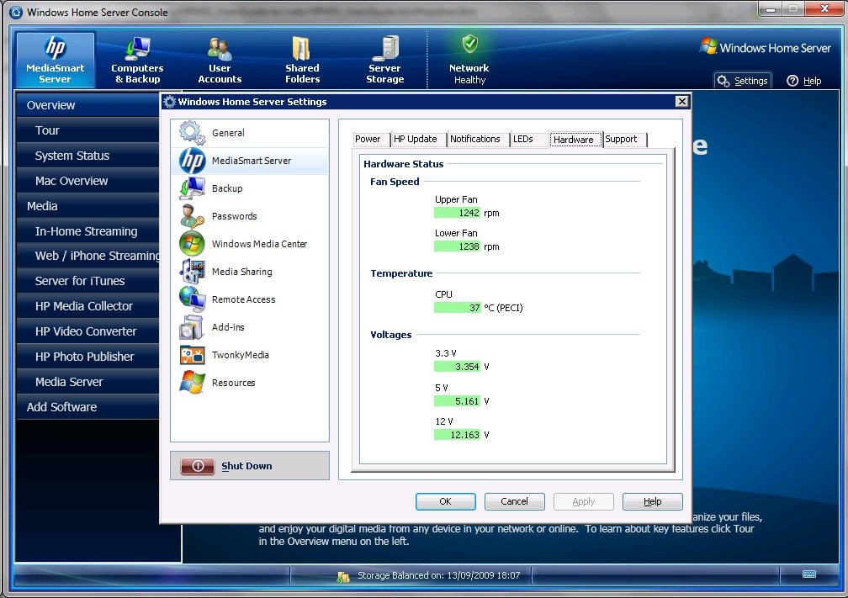Click the CPU temperature value 37
Viewport: 848px width, 598px height.
coord(457,308)
